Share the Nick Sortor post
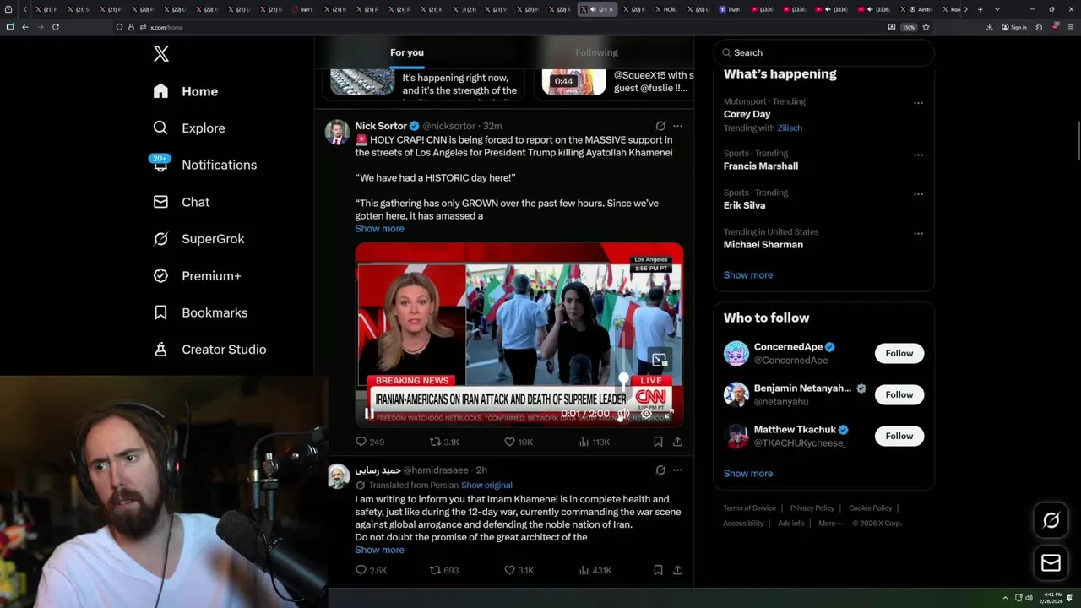 [x=677, y=442]
